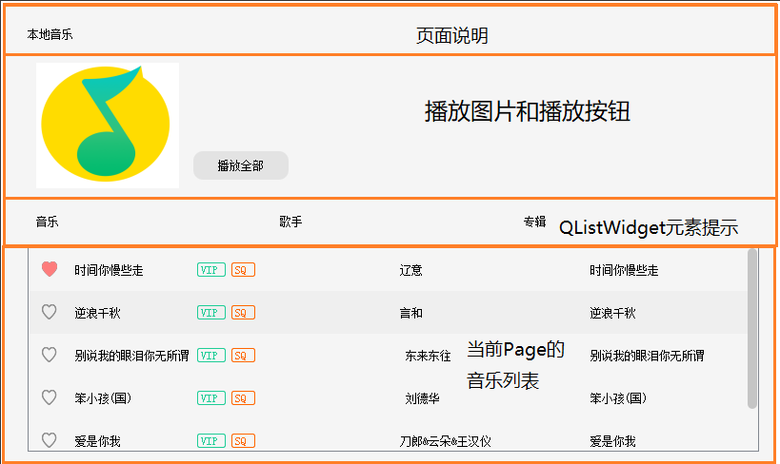Image resolution: width=780 pixels, height=464 pixels.
Task: Click singer name 刀郎&云朵&王汉仪
Action: click(x=445, y=441)
